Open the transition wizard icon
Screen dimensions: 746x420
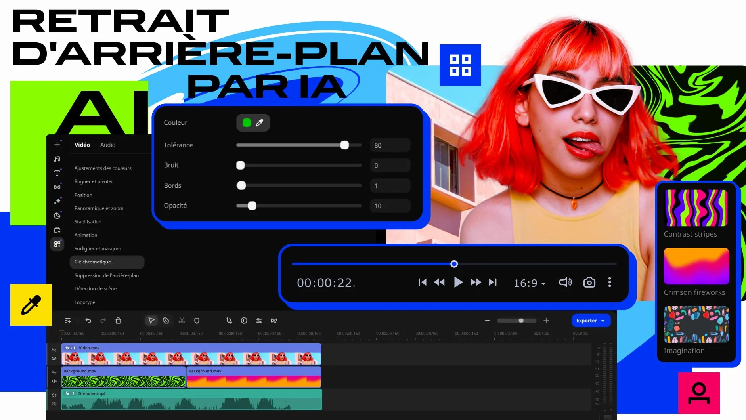point(274,321)
